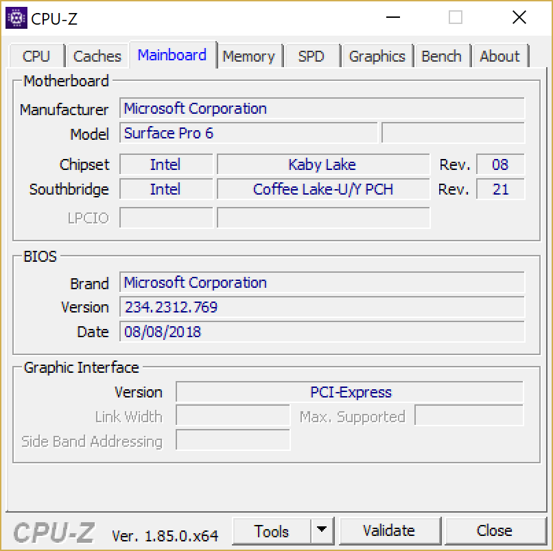Click the Close button at bottom right
The width and height of the screenshot is (553, 551).
point(494,530)
